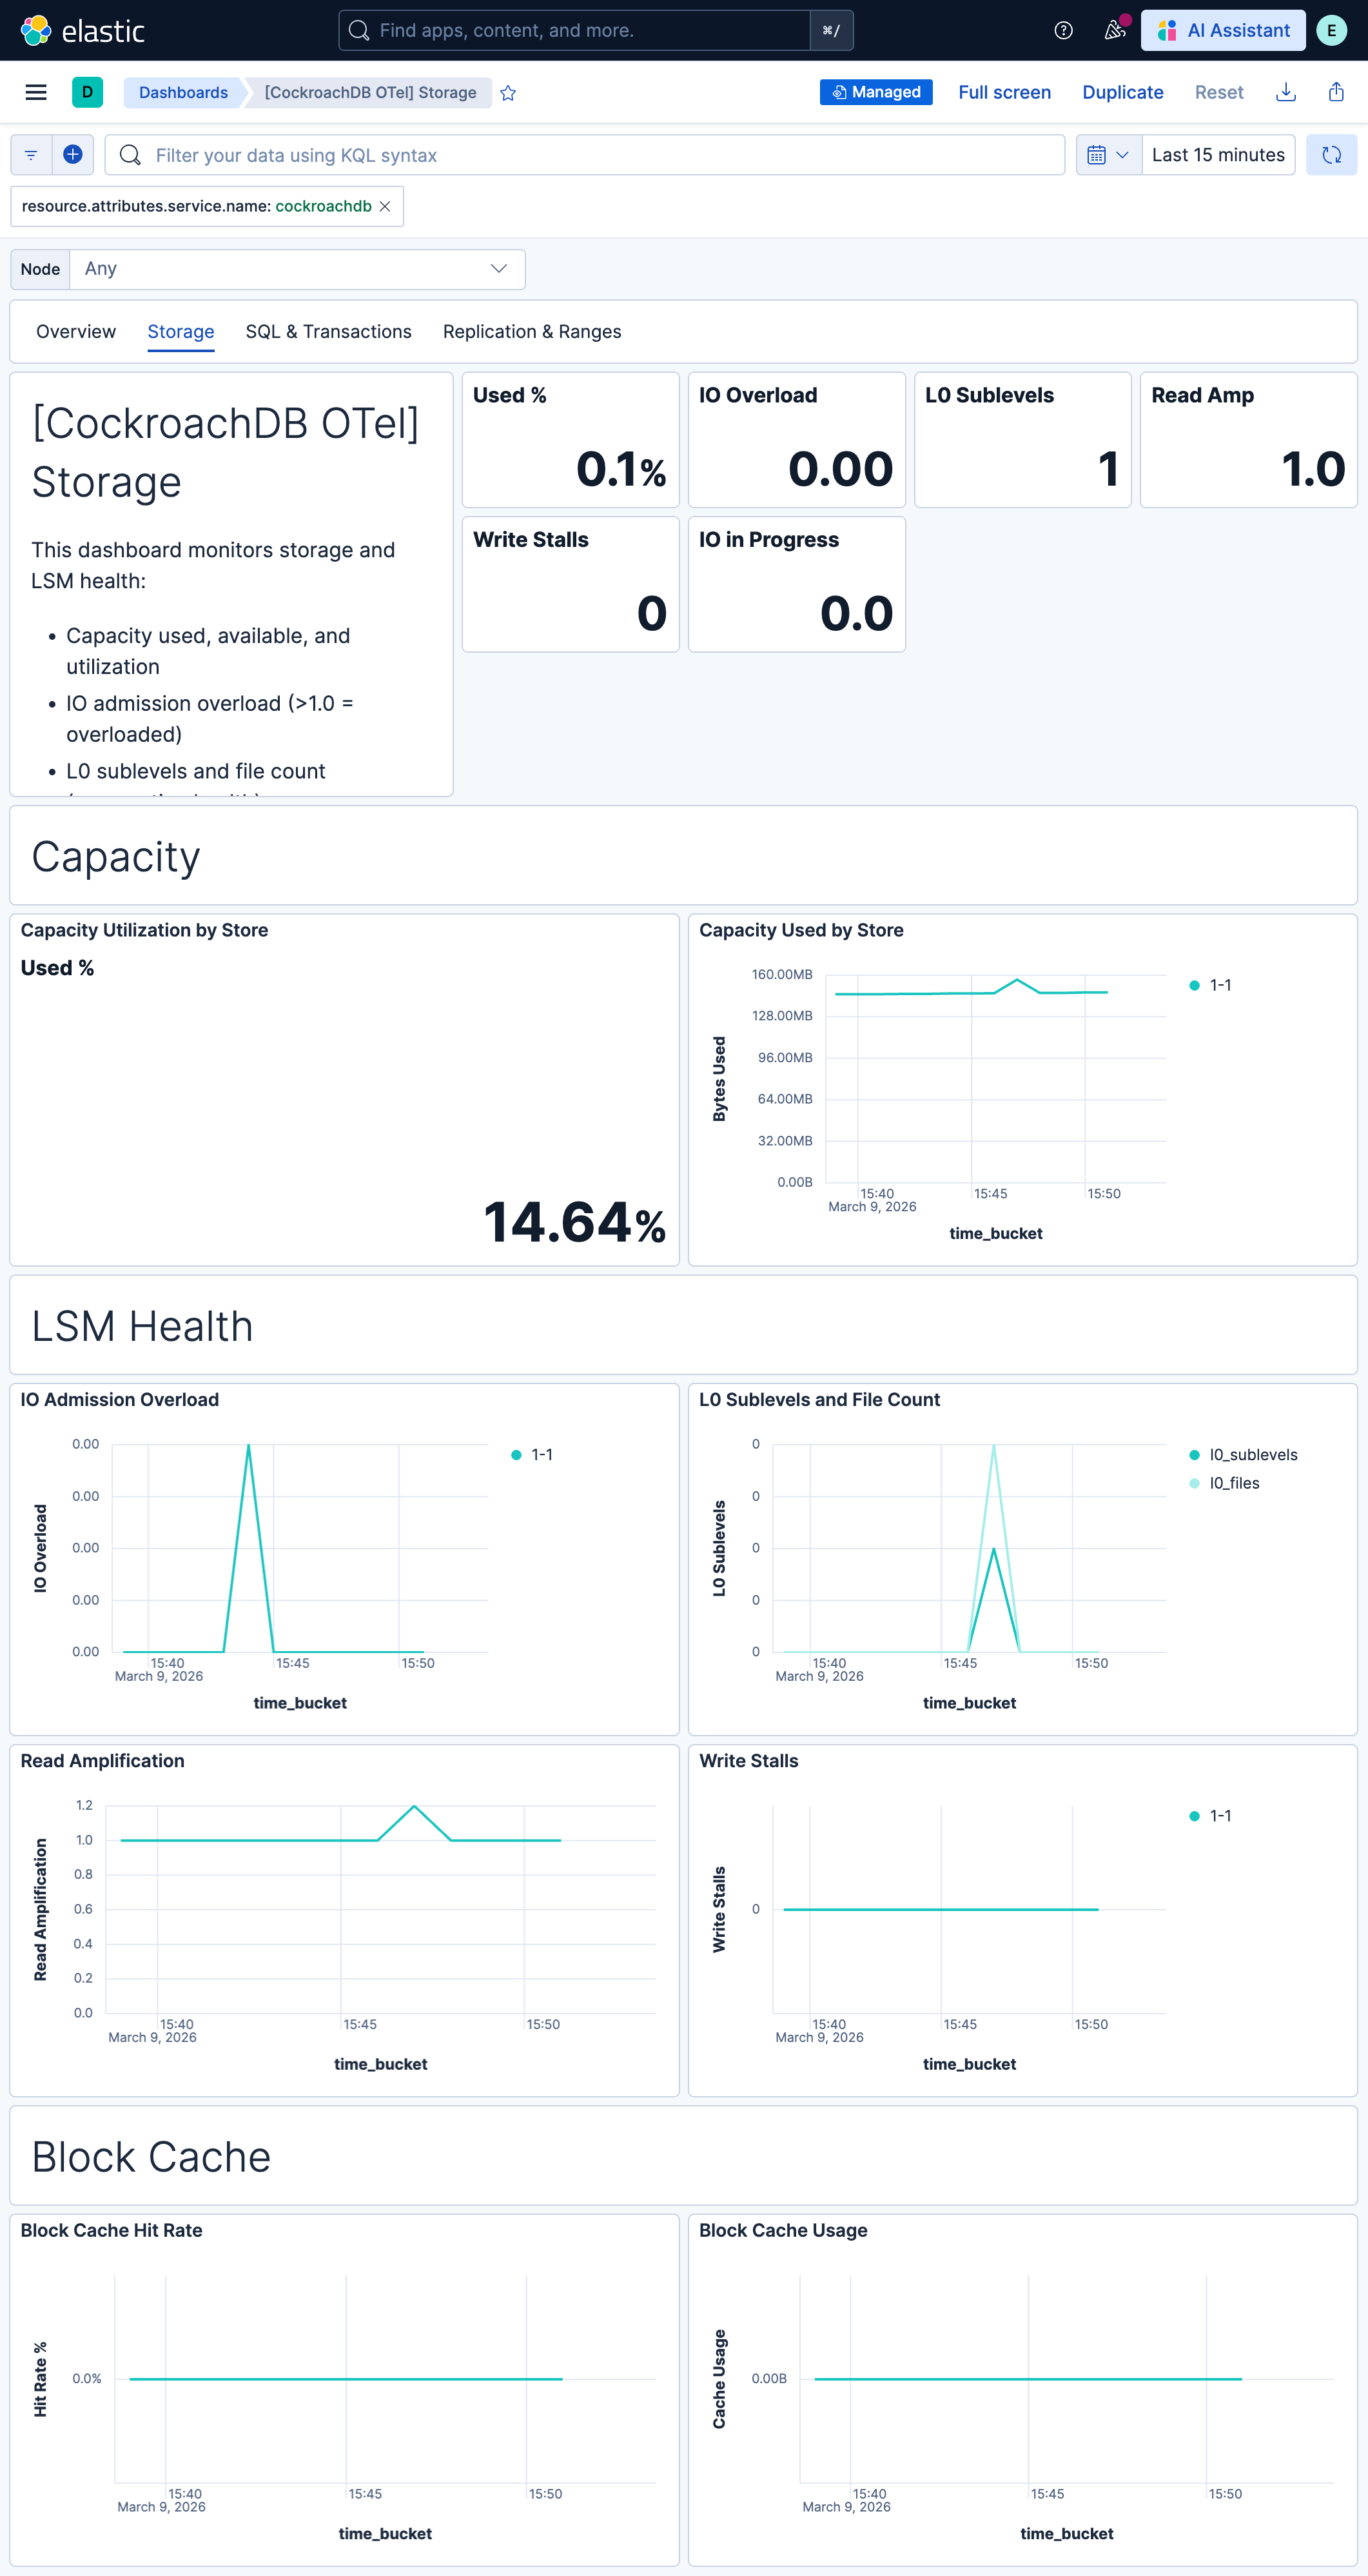The height and width of the screenshot is (2576, 1368).
Task: Remove the cockroachdb service name filter
Action: (386, 206)
